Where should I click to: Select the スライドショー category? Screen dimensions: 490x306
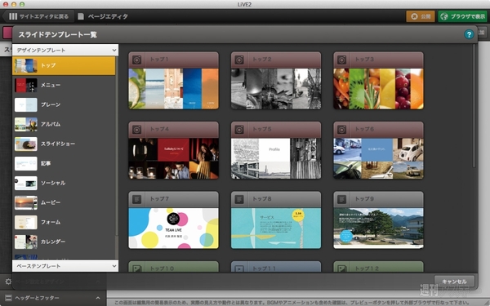64,144
